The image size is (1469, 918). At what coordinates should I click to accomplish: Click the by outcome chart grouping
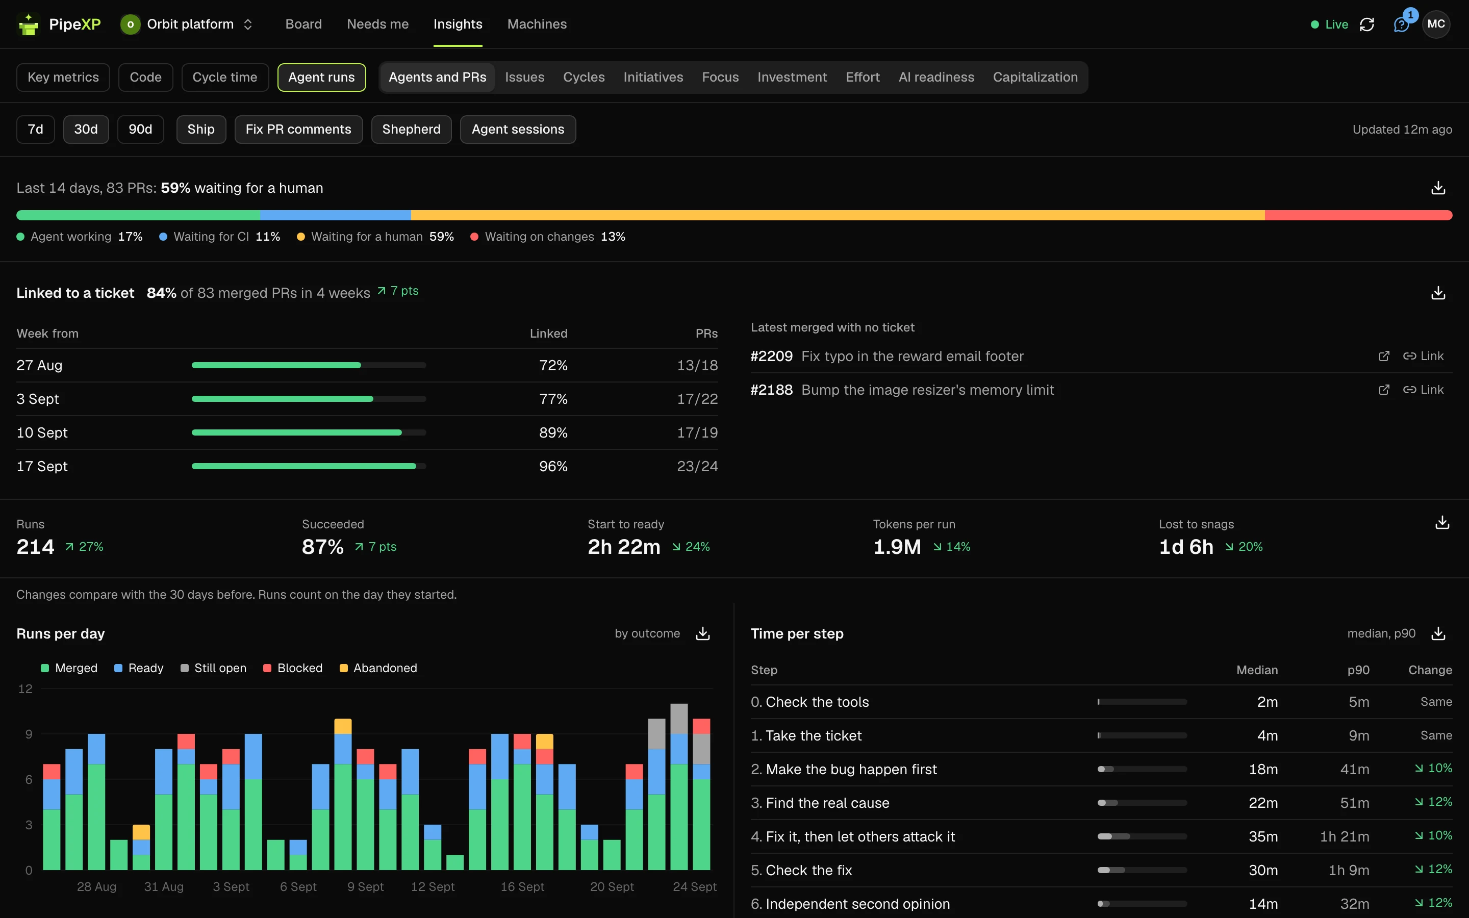[x=647, y=633]
